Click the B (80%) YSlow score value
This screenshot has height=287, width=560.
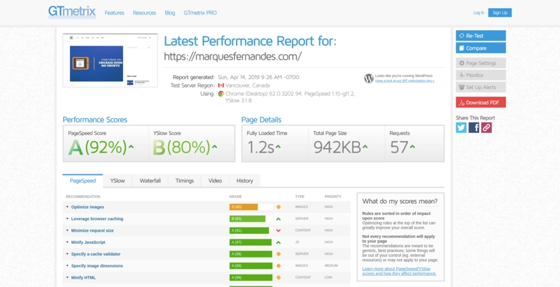coord(181,147)
